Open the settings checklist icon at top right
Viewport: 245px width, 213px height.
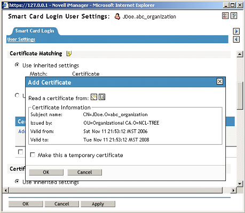point(225,16)
